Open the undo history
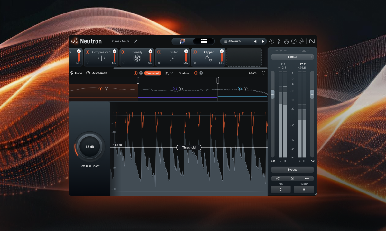The height and width of the screenshot is (231, 386). [272, 41]
